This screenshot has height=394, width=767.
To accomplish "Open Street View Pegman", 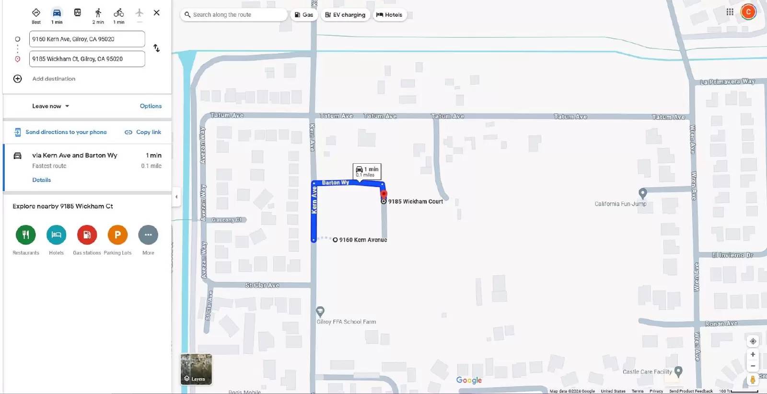I will (753, 380).
